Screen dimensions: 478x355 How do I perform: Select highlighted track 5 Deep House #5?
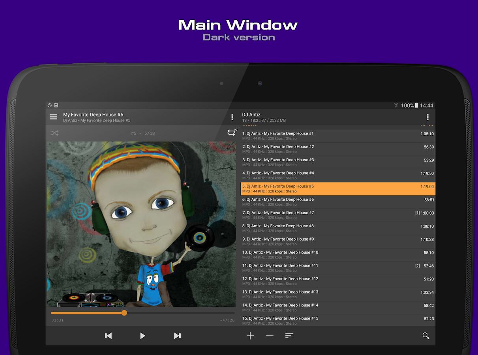(338, 189)
